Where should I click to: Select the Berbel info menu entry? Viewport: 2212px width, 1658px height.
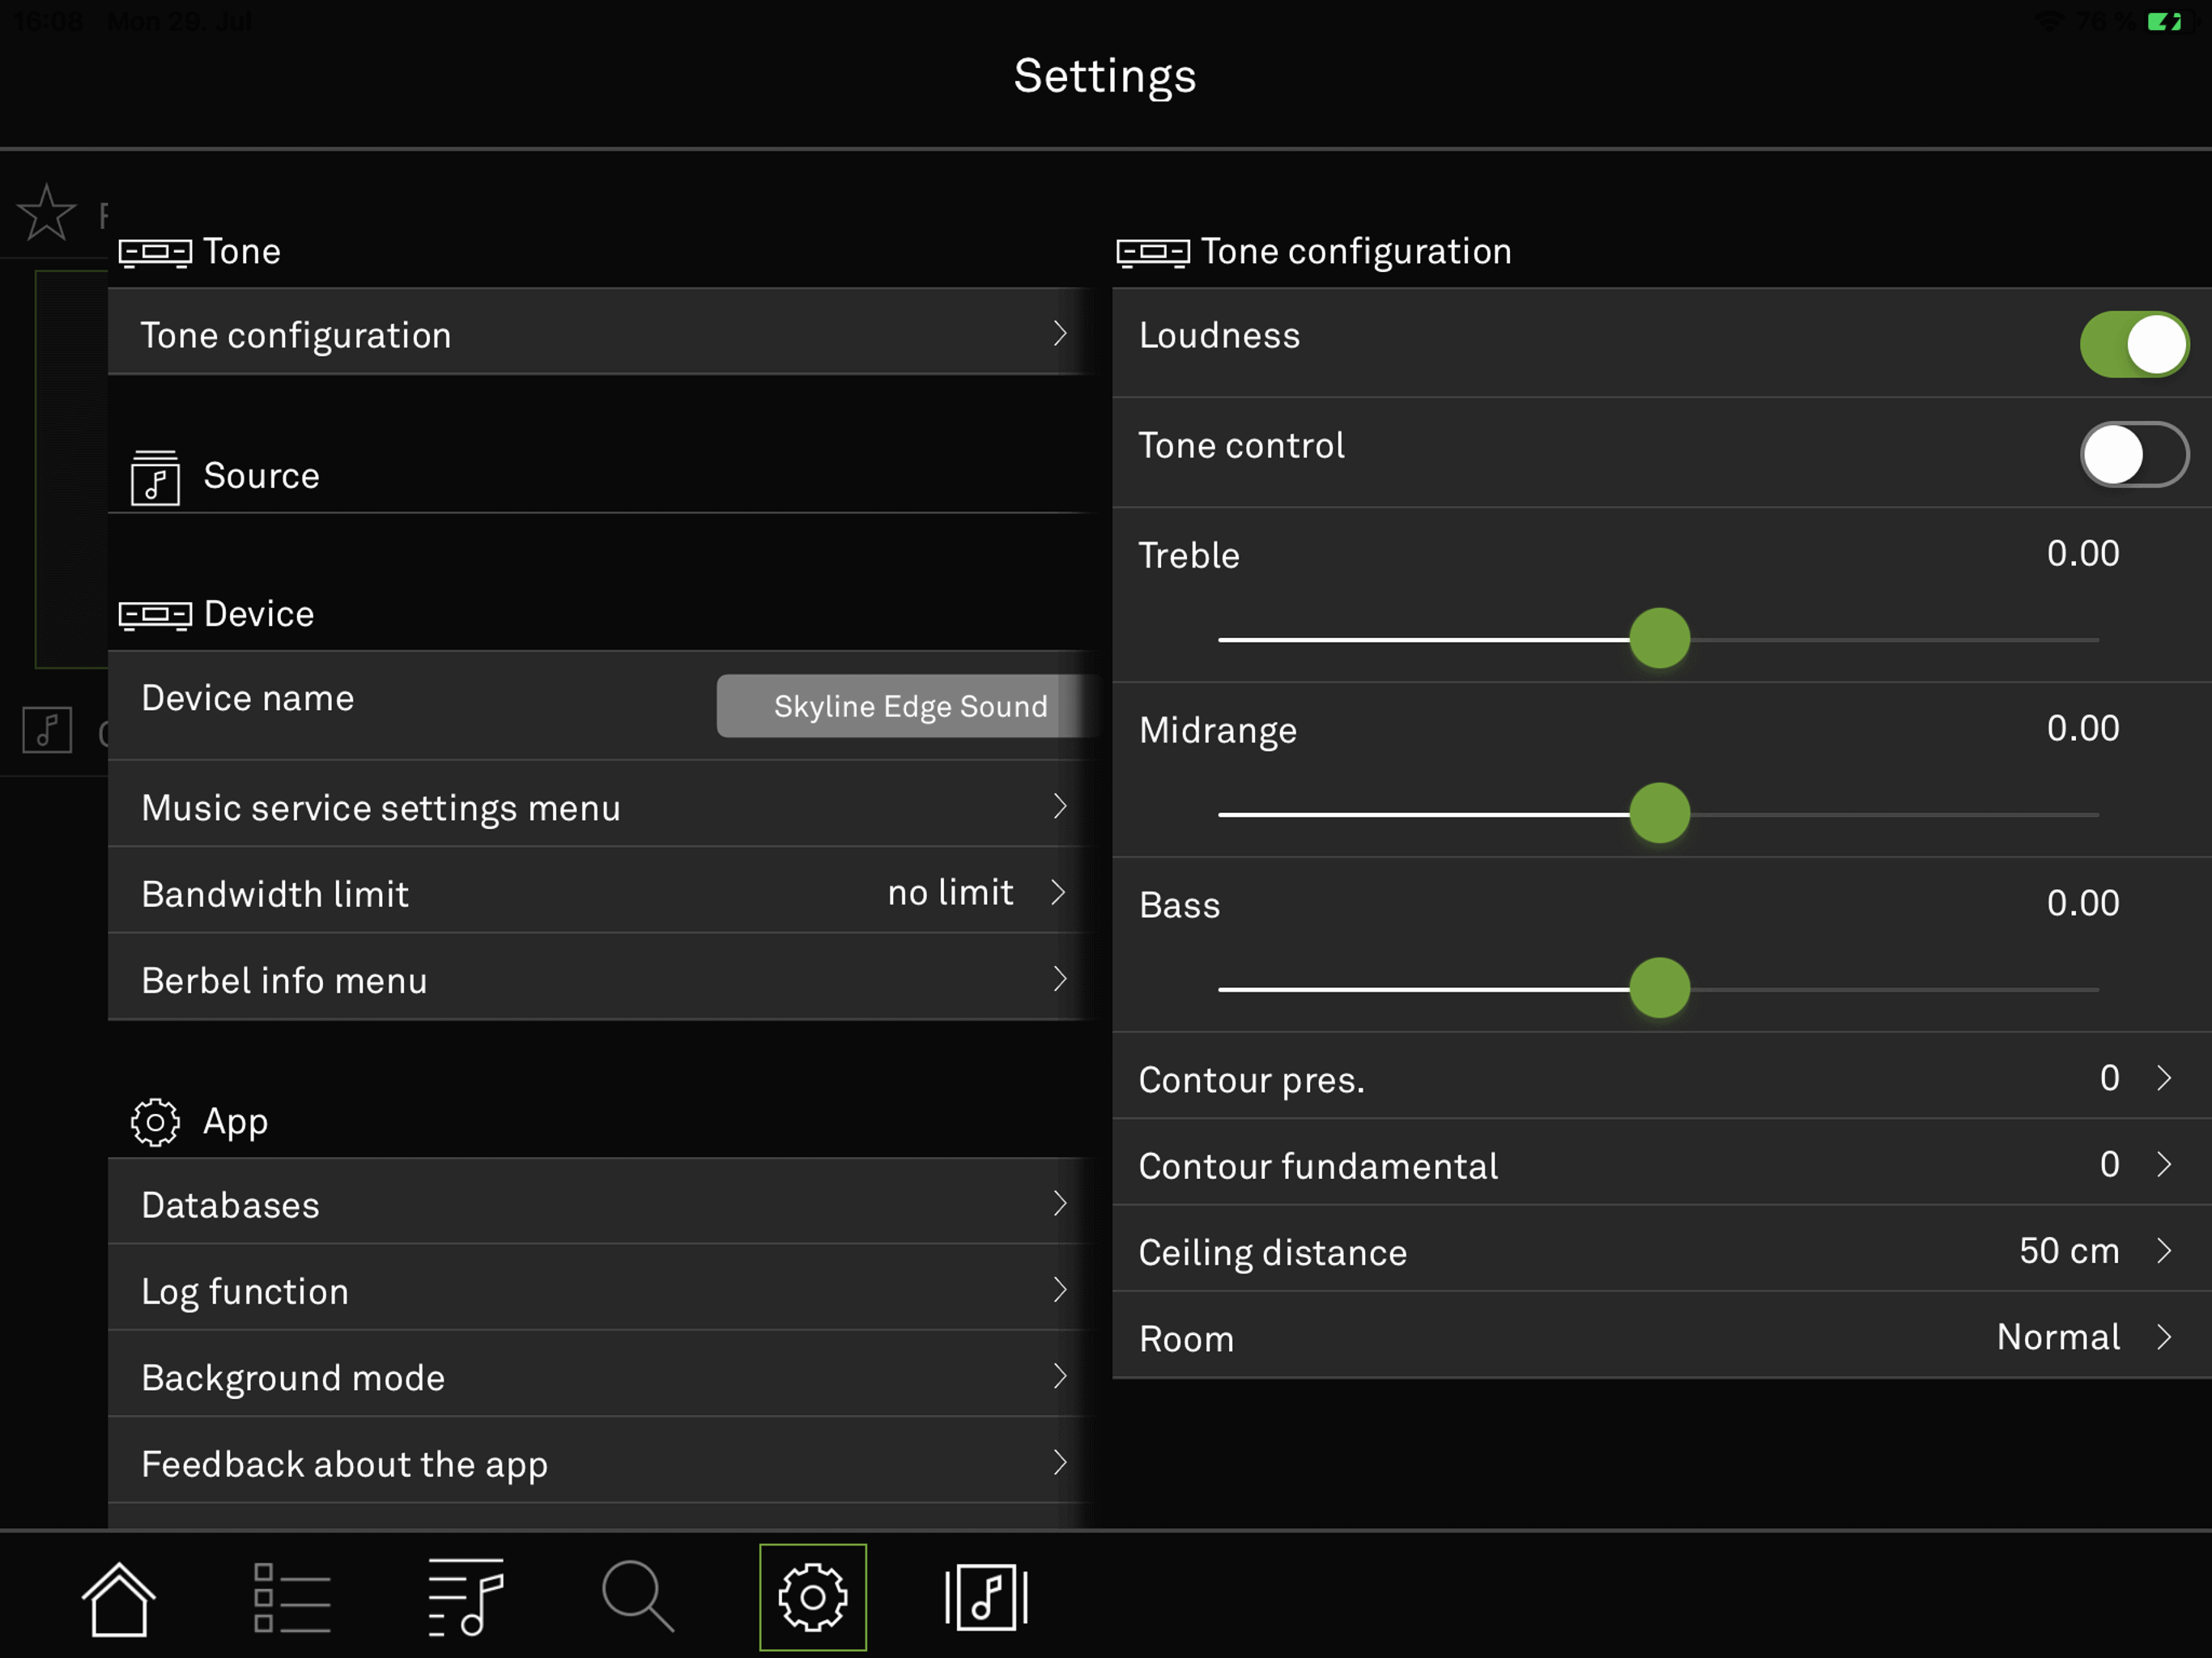[600, 979]
